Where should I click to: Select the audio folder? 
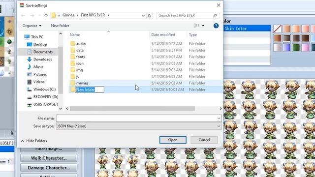pos(81,44)
